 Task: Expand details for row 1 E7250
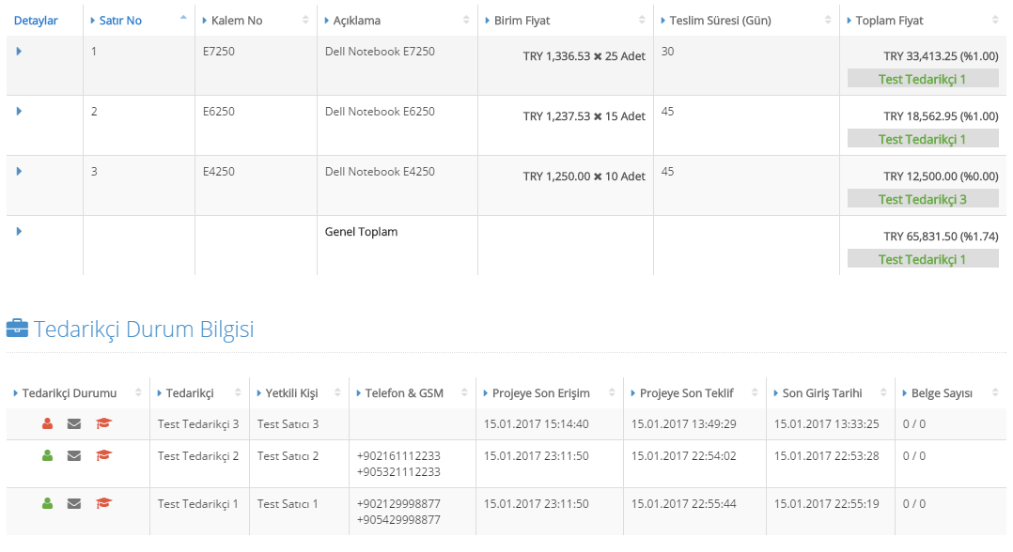(x=19, y=51)
